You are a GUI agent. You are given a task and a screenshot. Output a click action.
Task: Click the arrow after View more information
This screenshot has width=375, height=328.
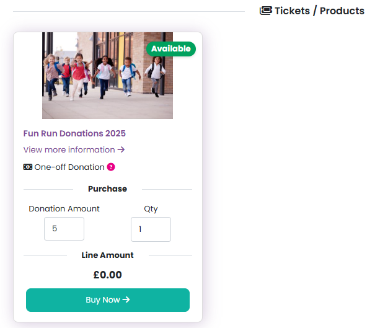(121, 150)
